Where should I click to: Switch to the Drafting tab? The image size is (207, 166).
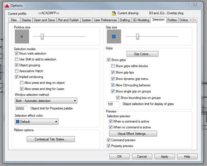tap(124, 20)
